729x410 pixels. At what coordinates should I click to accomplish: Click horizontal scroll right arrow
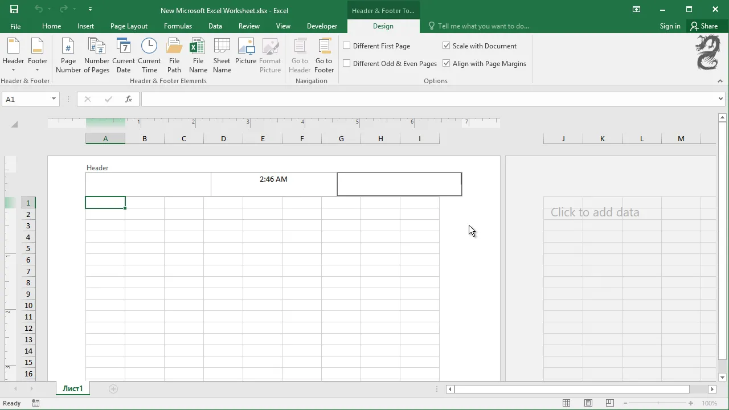[x=712, y=389]
